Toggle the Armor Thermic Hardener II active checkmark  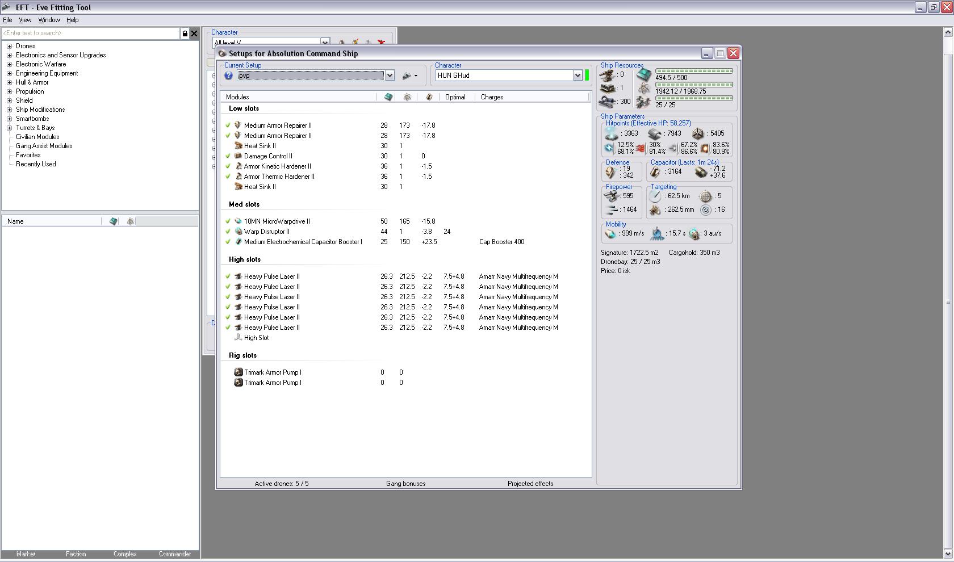pyautogui.click(x=228, y=177)
